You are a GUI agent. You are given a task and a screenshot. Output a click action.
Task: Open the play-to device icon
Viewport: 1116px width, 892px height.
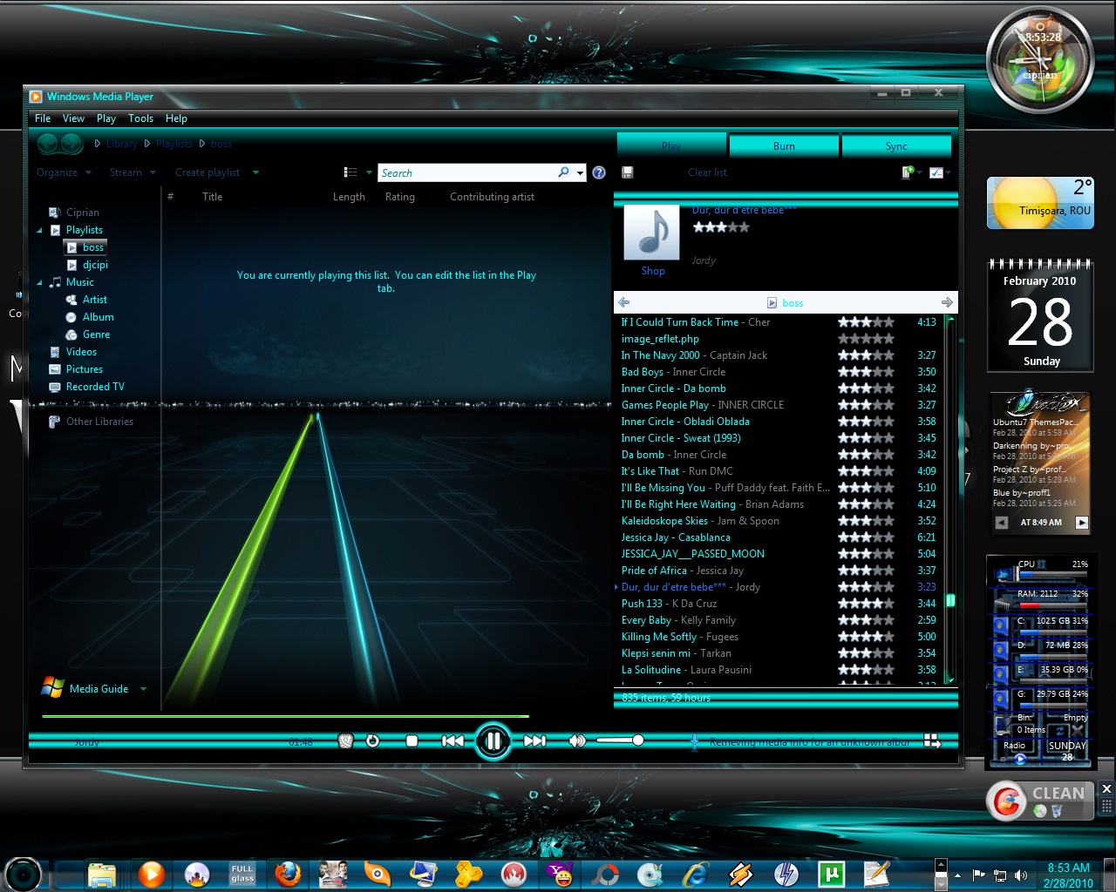908,172
